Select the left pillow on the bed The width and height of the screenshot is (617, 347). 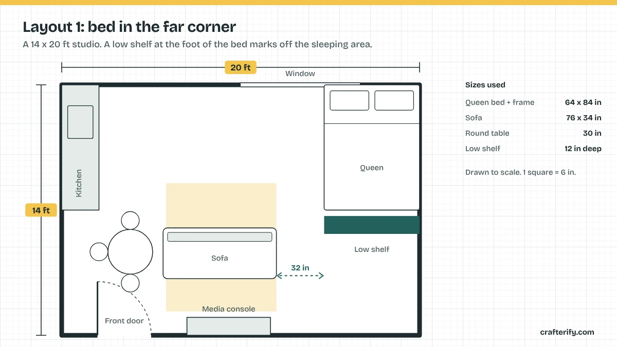[349, 100]
